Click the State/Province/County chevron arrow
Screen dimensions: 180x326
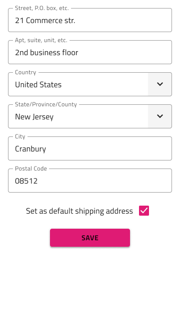tap(160, 116)
